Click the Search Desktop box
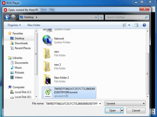 coord(127,17)
